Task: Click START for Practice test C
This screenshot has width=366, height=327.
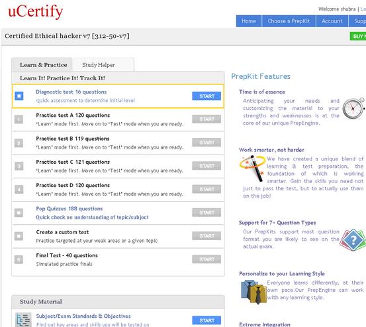Action: pos(206,166)
